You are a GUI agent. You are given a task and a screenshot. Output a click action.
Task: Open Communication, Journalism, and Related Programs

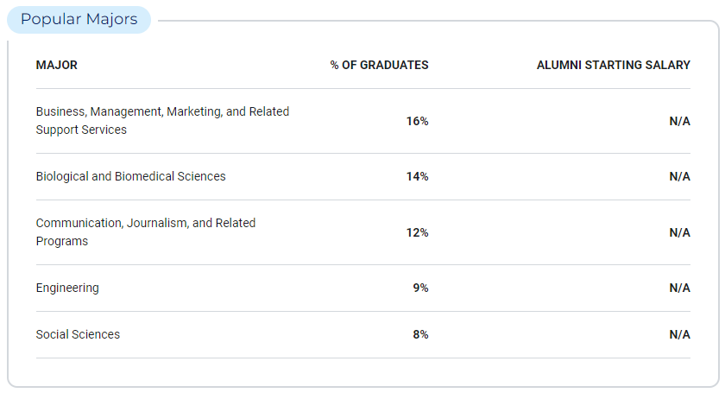tap(146, 231)
